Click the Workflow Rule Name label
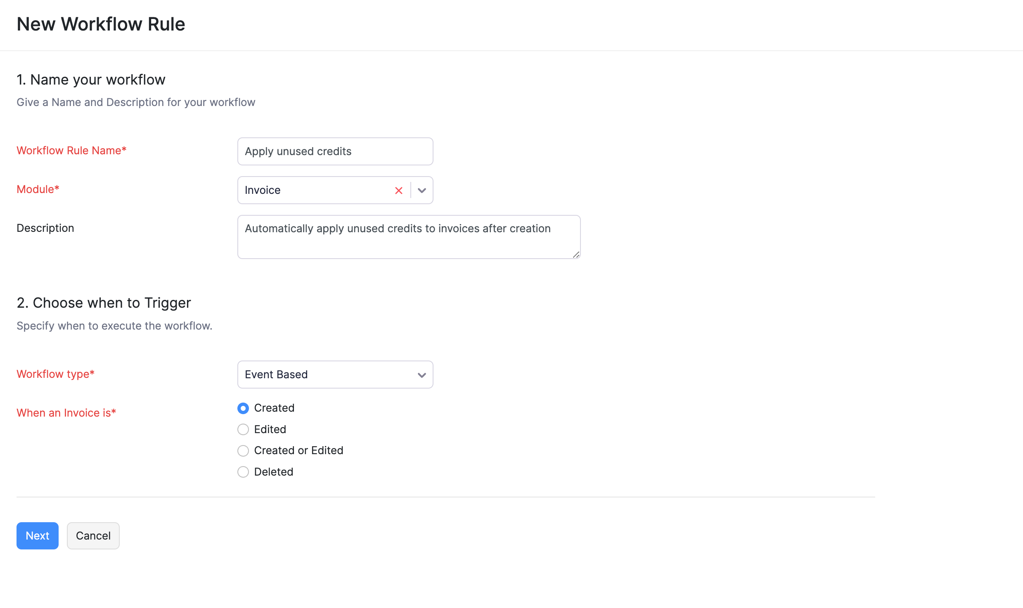Viewport: 1023px width, 608px height. click(x=71, y=151)
